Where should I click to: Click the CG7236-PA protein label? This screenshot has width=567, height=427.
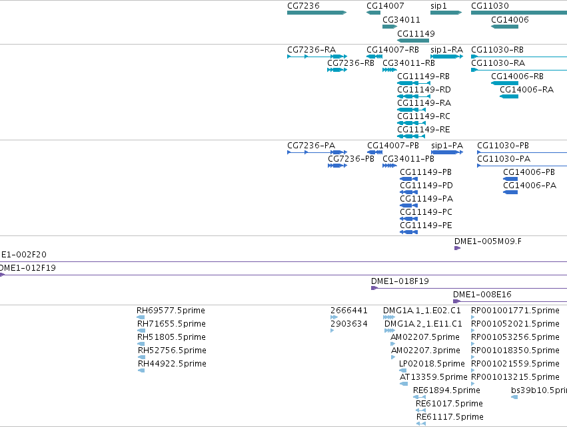[x=311, y=146]
